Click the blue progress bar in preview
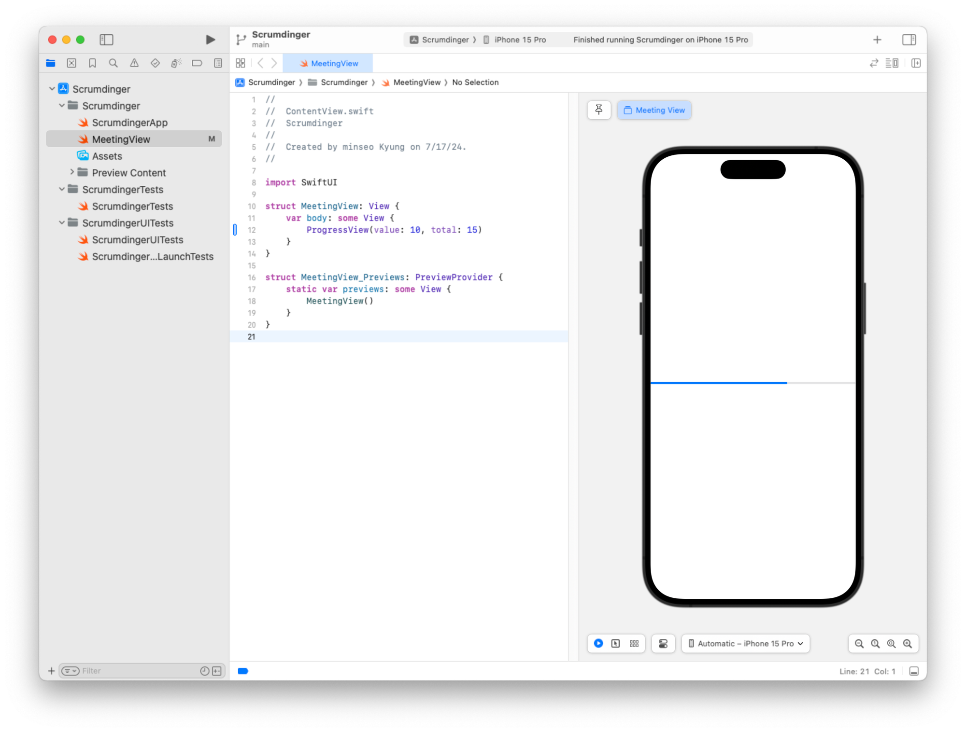 718,383
